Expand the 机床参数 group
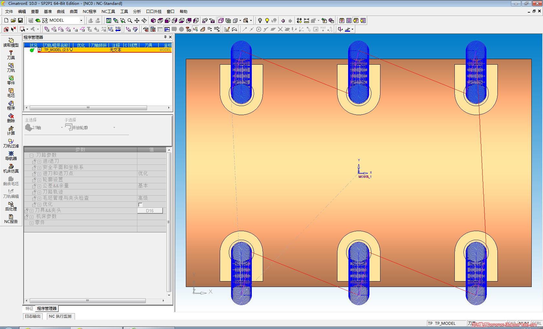543x329 pixels. click(x=32, y=217)
